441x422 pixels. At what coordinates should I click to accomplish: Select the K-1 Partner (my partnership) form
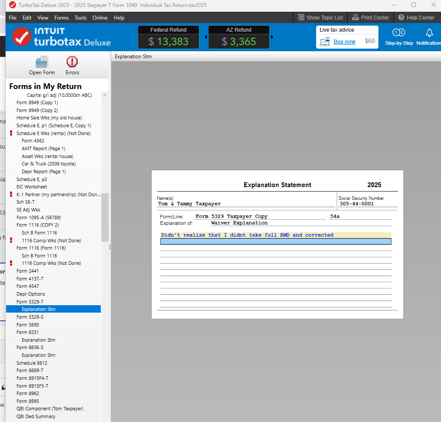(58, 195)
